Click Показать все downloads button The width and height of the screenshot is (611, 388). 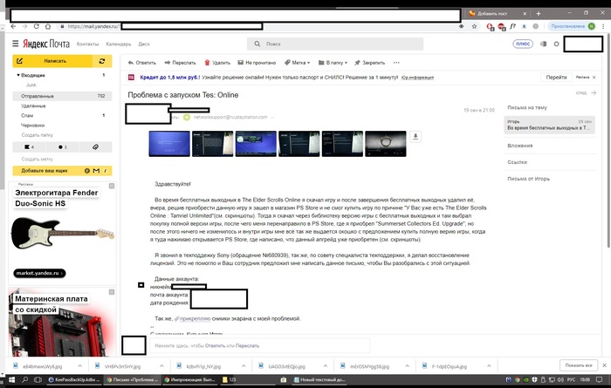(579, 366)
